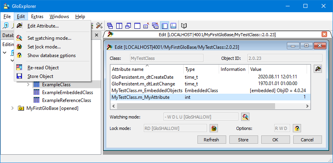Click the Class field showing MyTestClass
Image resolution: width=333 pixels, height=163 pixels.
click(x=166, y=58)
